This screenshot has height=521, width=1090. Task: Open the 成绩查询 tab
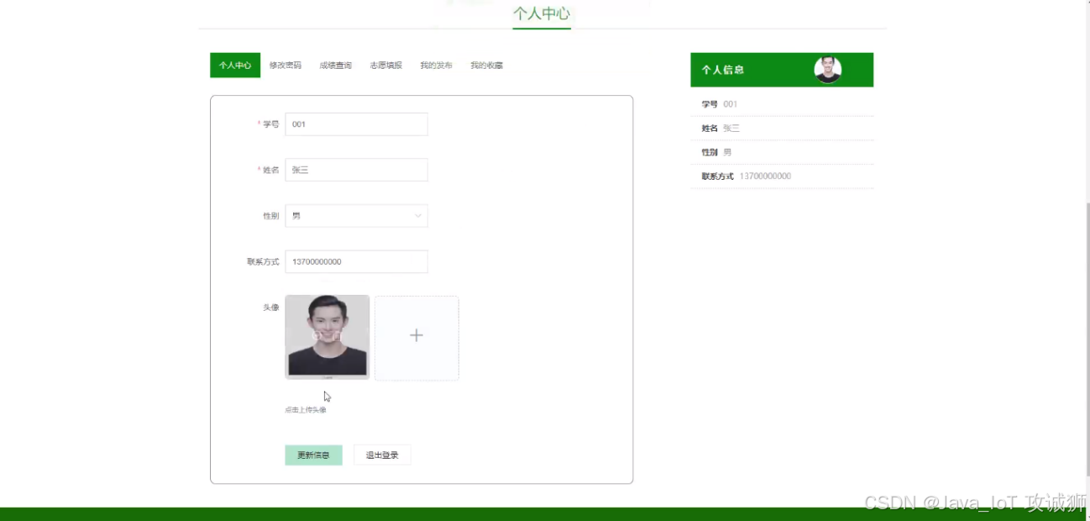click(335, 66)
